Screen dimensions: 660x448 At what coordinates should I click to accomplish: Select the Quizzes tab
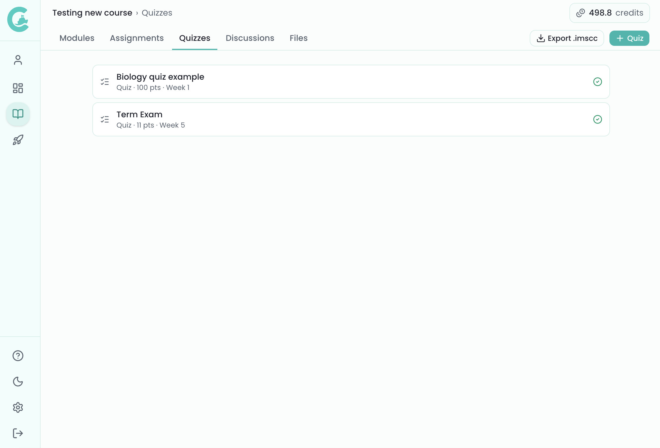(195, 38)
